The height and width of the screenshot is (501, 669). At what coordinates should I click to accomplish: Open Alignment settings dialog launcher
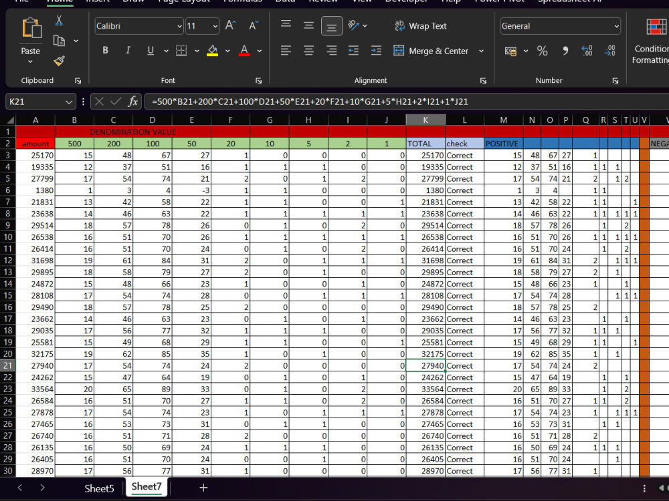click(483, 81)
